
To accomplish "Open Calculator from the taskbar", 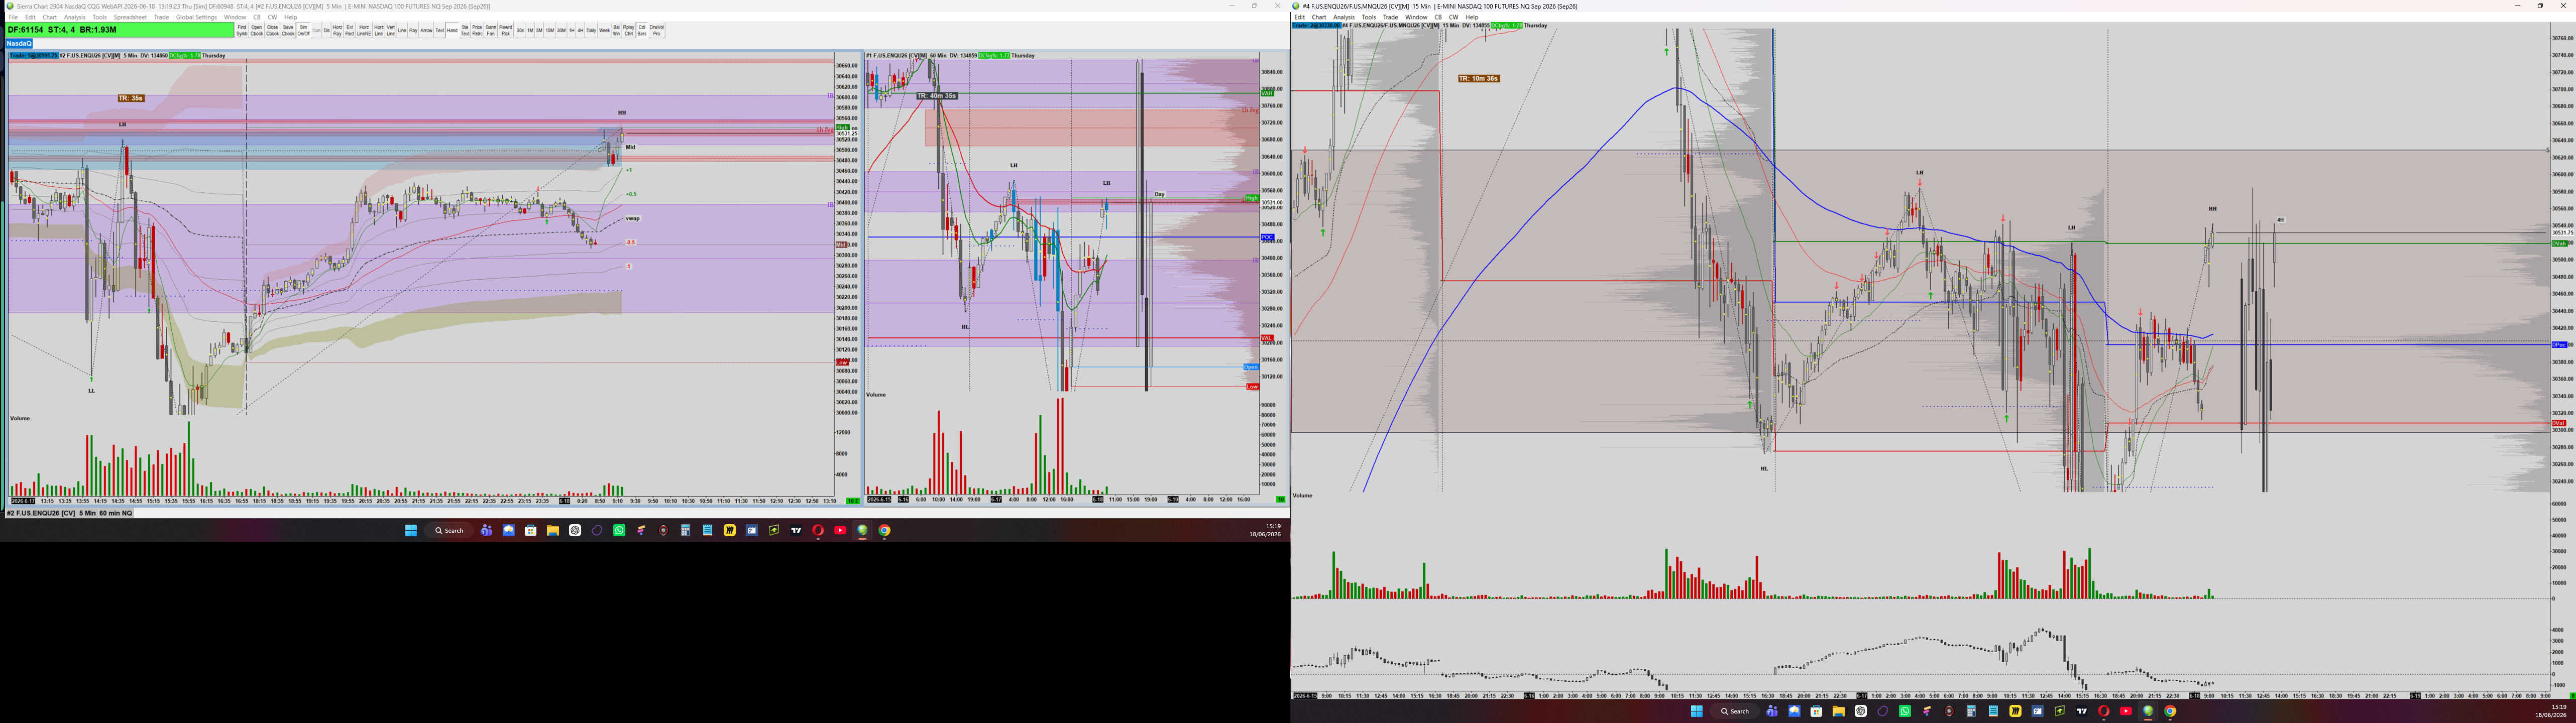I will 686,530.
